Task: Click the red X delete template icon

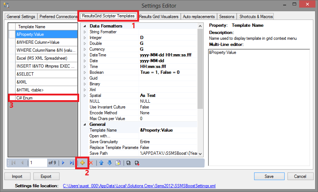Action: (x=91, y=163)
